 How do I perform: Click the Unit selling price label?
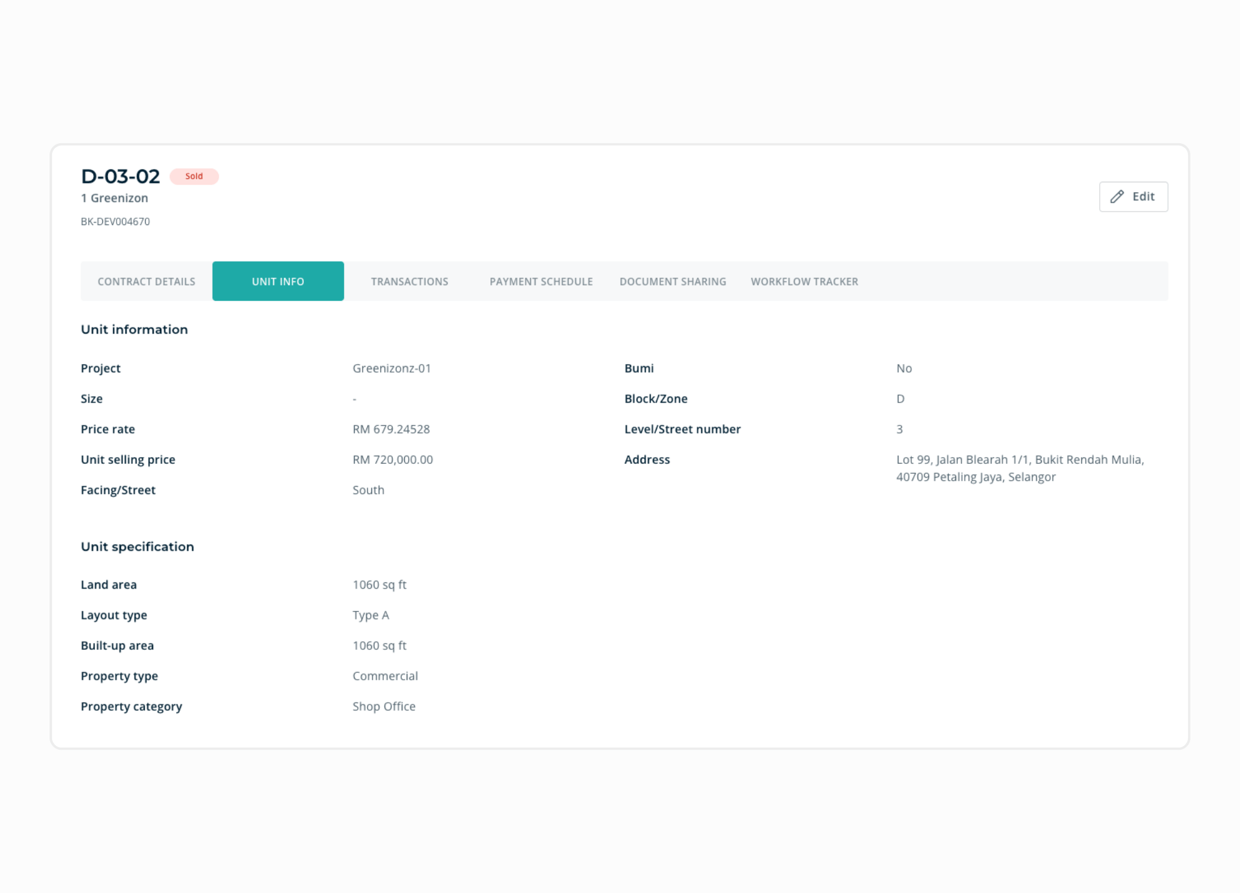pyautogui.click(x=128, y=460)
